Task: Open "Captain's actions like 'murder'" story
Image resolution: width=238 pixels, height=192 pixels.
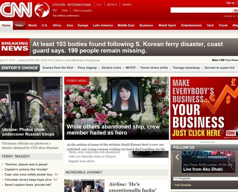Action: (x=26, y=169)
